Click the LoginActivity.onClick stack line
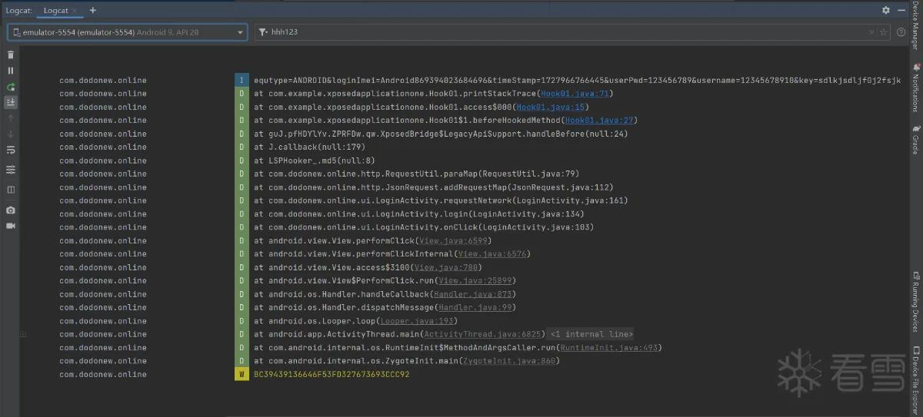 tap(424, 227)
